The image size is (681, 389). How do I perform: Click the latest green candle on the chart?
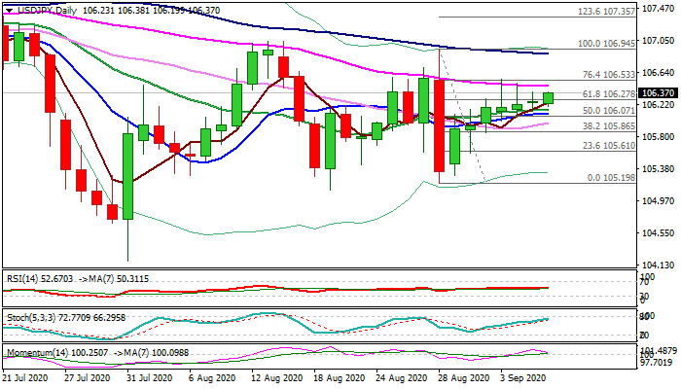(x=548, y=98)
